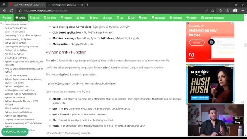
Task: Open Converting CSV to JSON in Python link
Action: click(x=23, y=36)
